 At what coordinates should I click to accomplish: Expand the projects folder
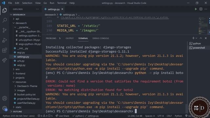(x=20, y=78)
